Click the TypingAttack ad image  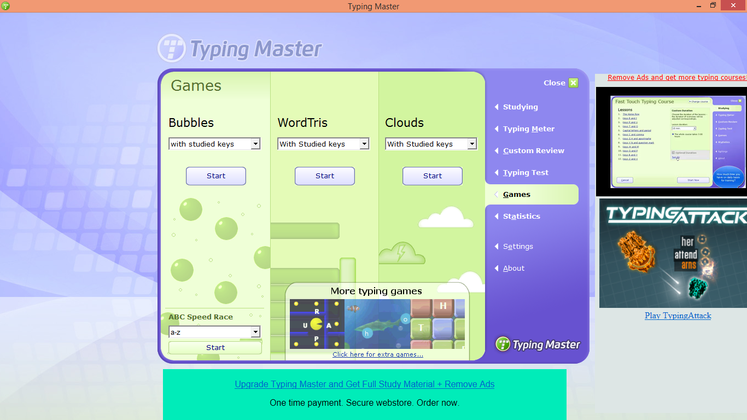click(x=673, y=253)
